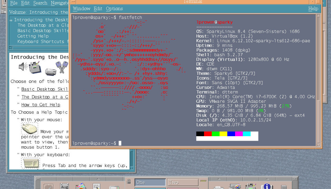
Task: Click the 'OS: SparkyLinux 8.4' line
Action: pyautogui.click(x=248, y=31)
